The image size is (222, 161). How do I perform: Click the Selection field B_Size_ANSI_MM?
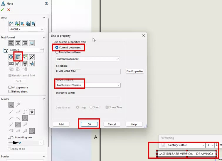coord(88,71)
